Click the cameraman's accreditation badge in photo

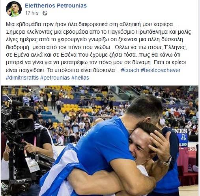coord(32,165)
